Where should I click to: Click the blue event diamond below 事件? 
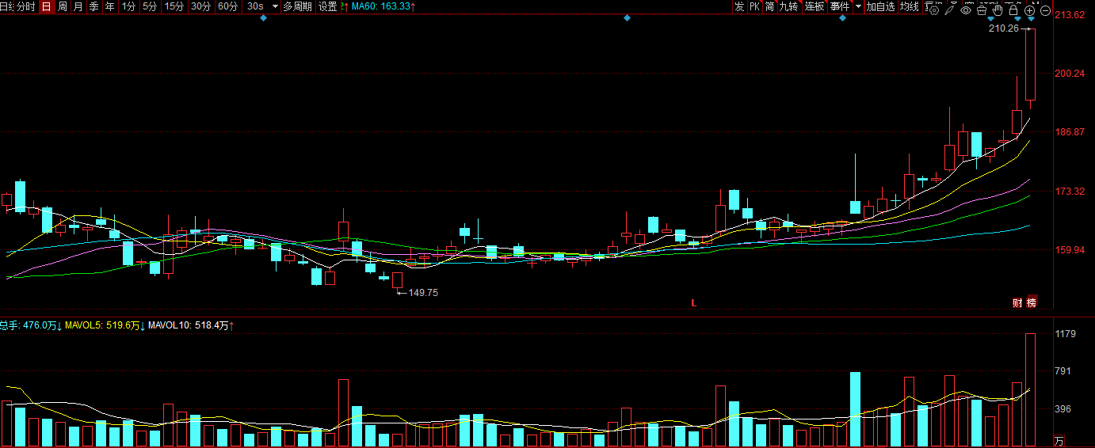click(842, 18)
